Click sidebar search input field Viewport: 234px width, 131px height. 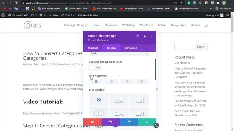pyautogui.click(x=185, y=47)
